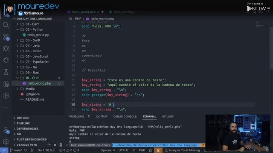Expand the GO section
Screen dimensions: 273x153
15,134
